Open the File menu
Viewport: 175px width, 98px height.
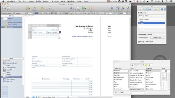click(x=19, y=1)
